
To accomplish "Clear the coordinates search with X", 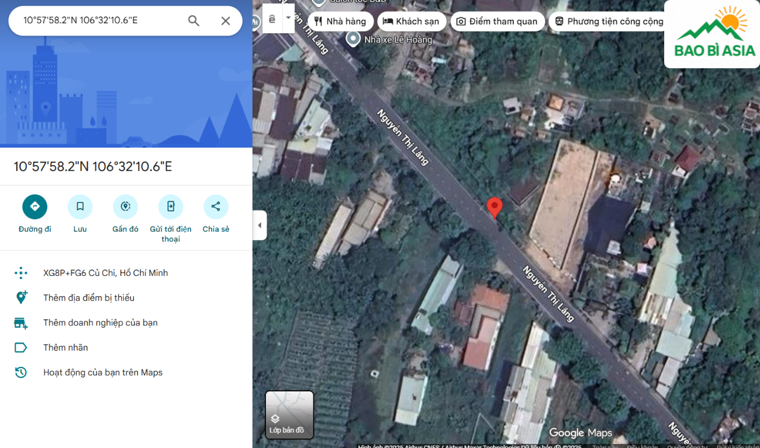I will [x=226, y=21].
